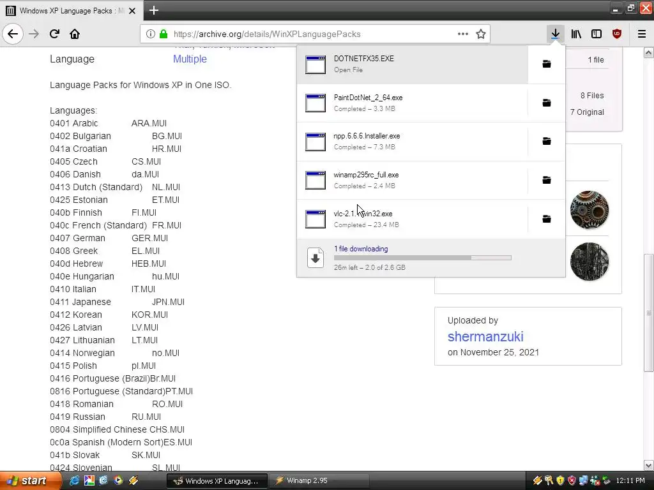
Task: Open a new browser tab
Action: (154, 10)
